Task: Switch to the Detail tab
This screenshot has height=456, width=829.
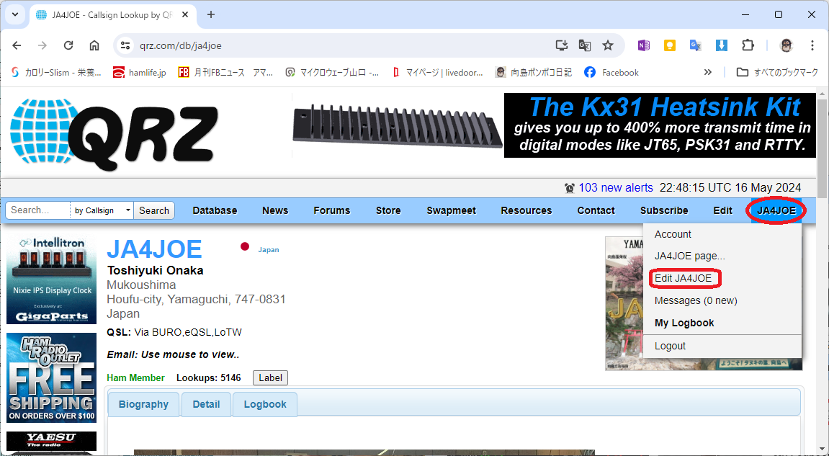Action: click(x=206, y=404)
